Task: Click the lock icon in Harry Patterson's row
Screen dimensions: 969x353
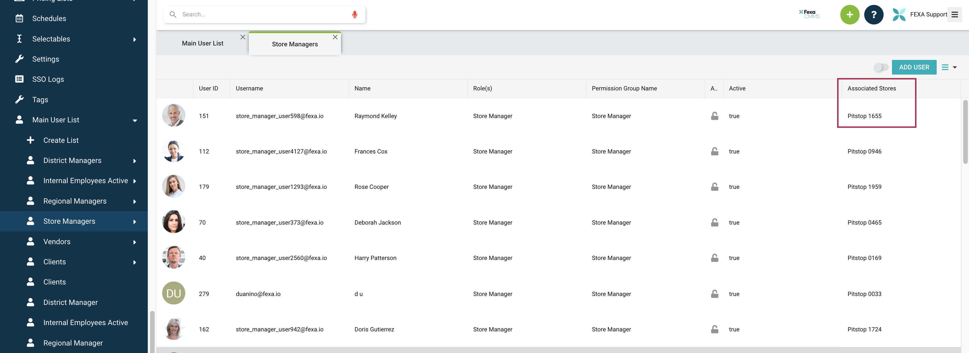Action: (714, 258)
